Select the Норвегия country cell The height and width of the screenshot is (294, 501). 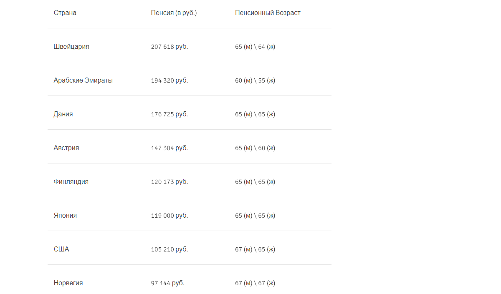point(68,283)
